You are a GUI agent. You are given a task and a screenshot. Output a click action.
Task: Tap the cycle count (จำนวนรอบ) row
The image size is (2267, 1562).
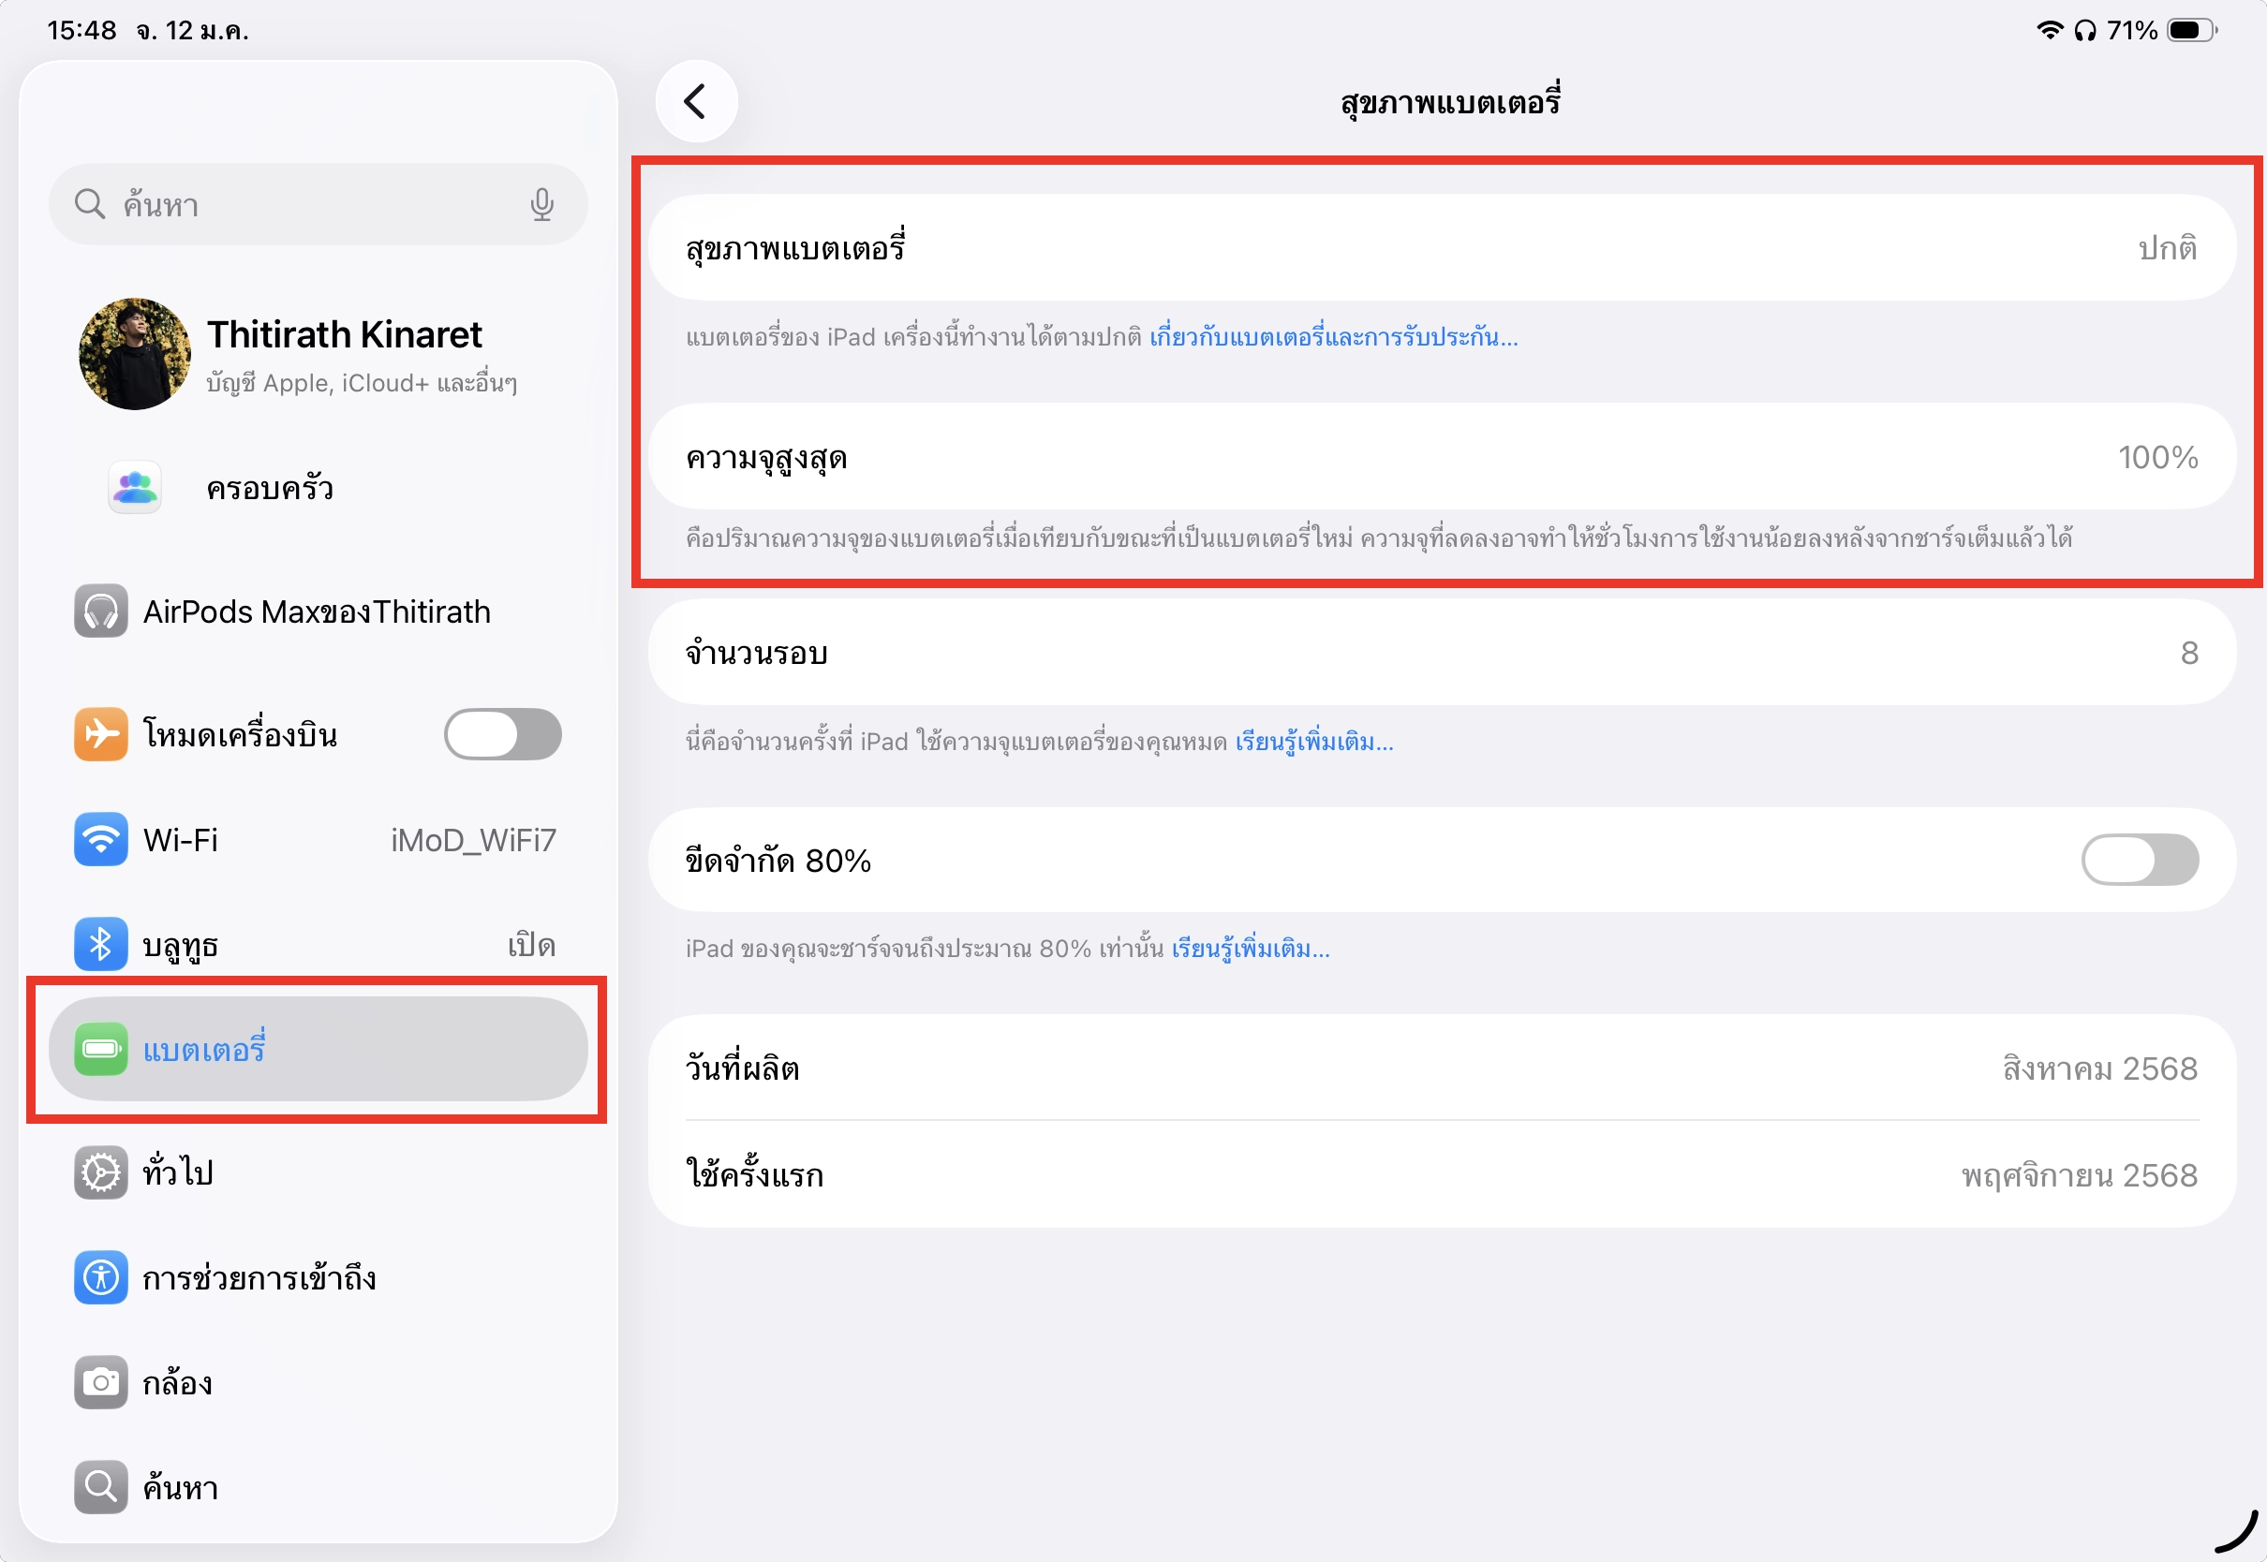pos(1441,653)
